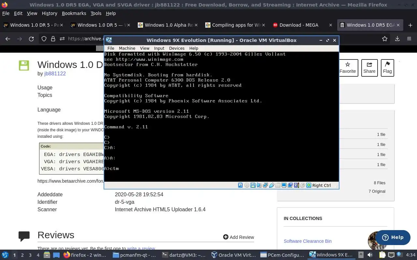Click the clipboard icon in system tray
Screen dimensions: 417x260
[382, 255]
